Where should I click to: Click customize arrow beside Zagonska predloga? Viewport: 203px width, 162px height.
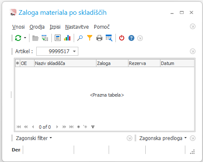(192, 138)
